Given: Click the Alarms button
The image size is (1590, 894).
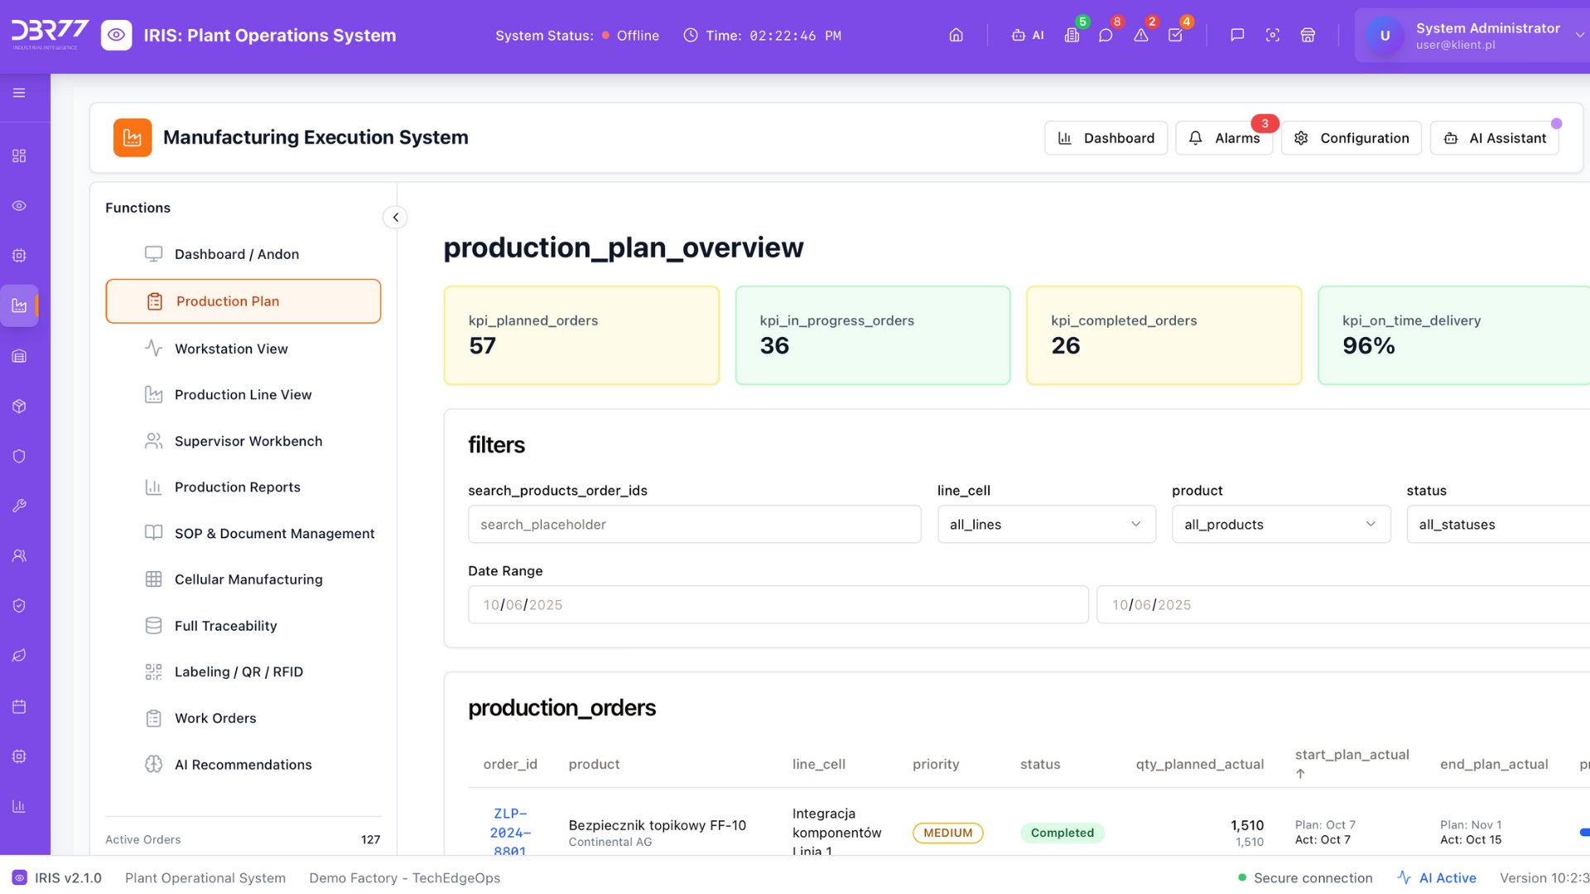Looking at the screenshot, I should tap(1224, 138).
